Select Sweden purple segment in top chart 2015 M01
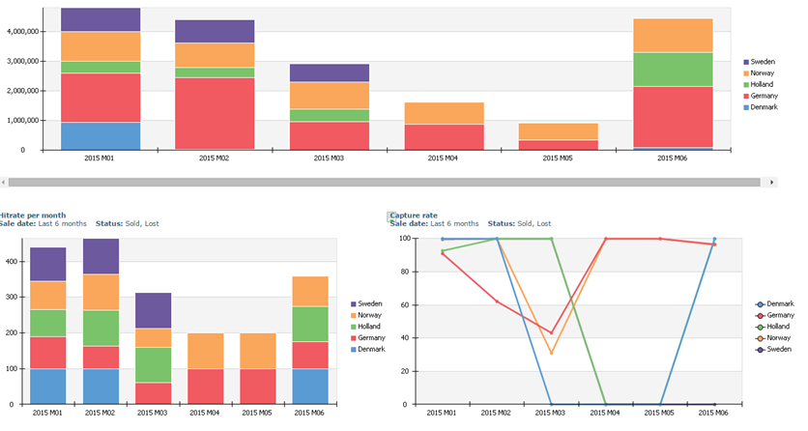The height and width of the screenshot is (431, 808). click(x=101, y=19)
